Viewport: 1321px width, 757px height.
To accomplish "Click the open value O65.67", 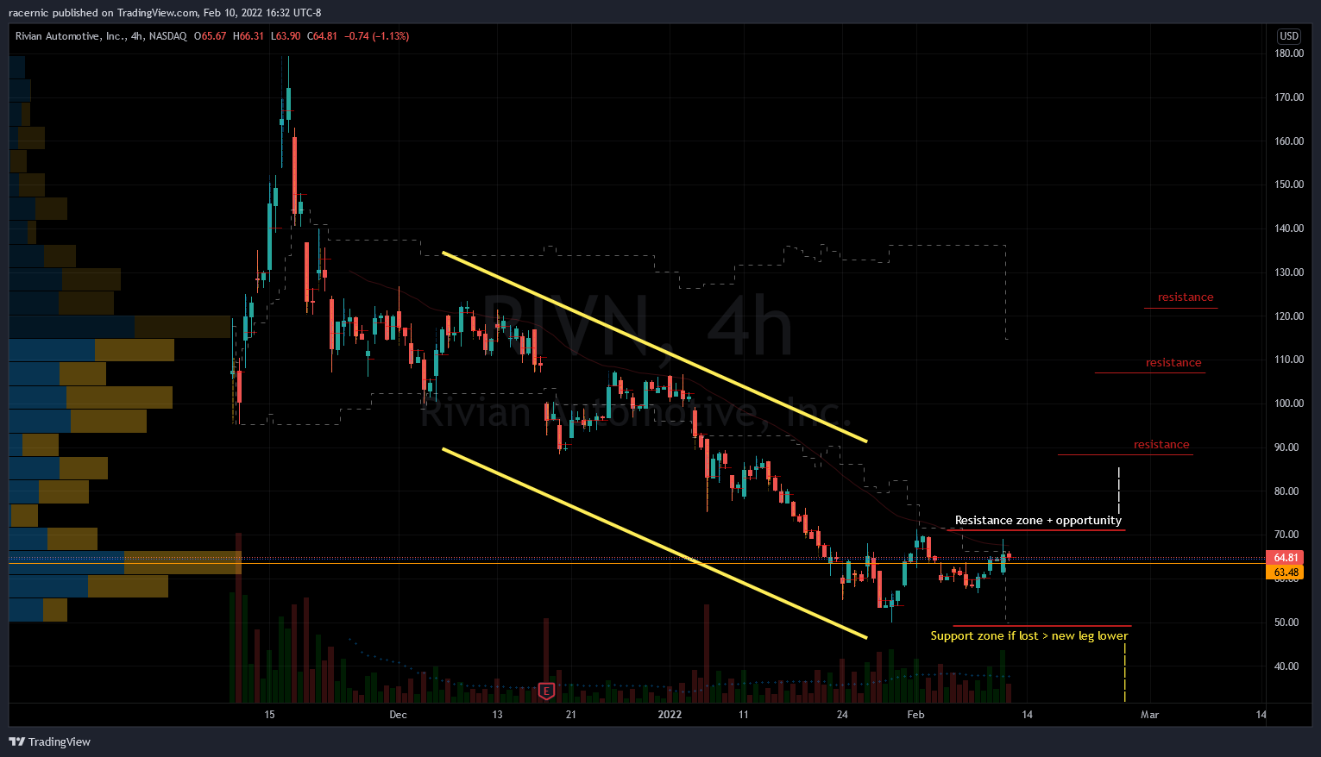I will pos(211,36).
